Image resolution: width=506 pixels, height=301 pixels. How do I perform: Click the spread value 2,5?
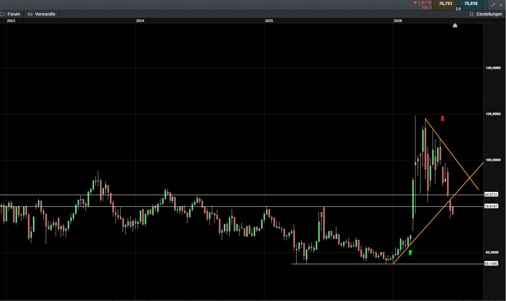pos(458,9)
